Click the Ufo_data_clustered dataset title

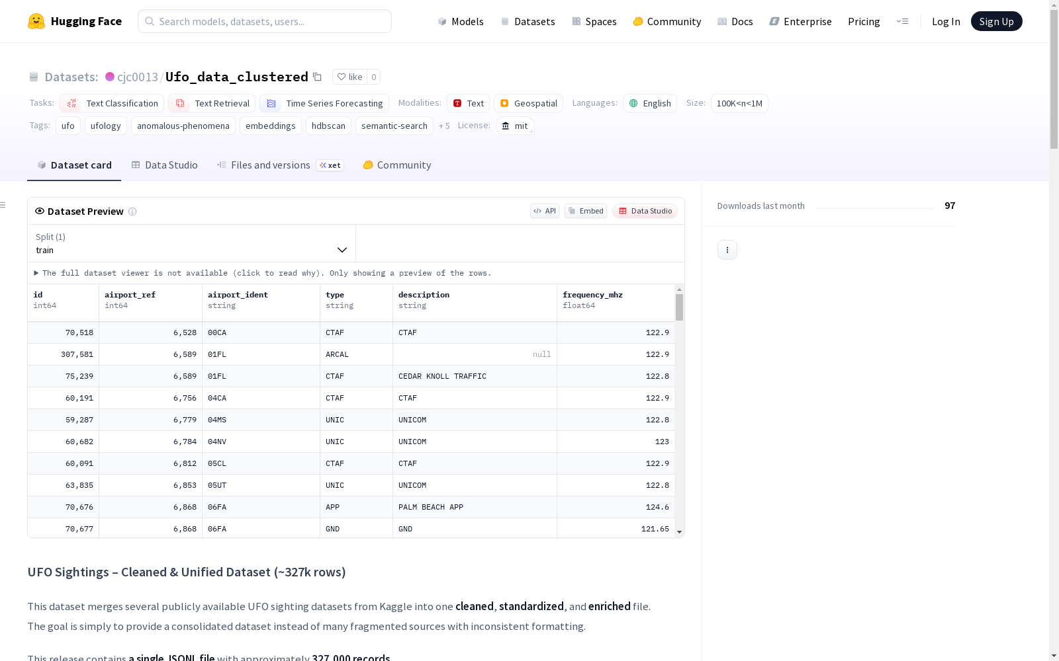tap(237, 77)
